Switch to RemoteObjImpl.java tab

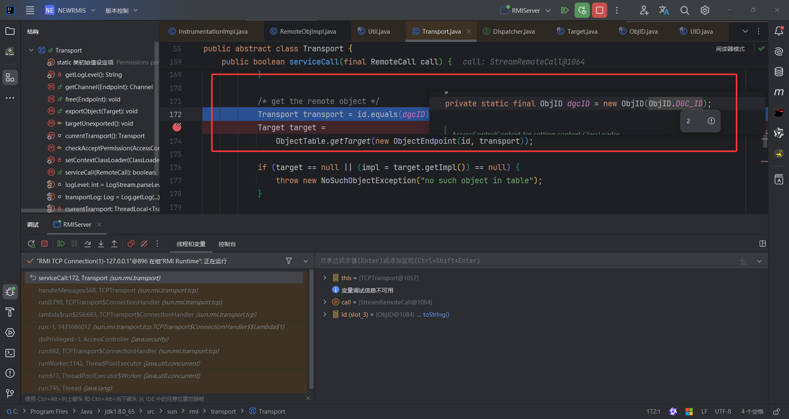pos(303,31)
